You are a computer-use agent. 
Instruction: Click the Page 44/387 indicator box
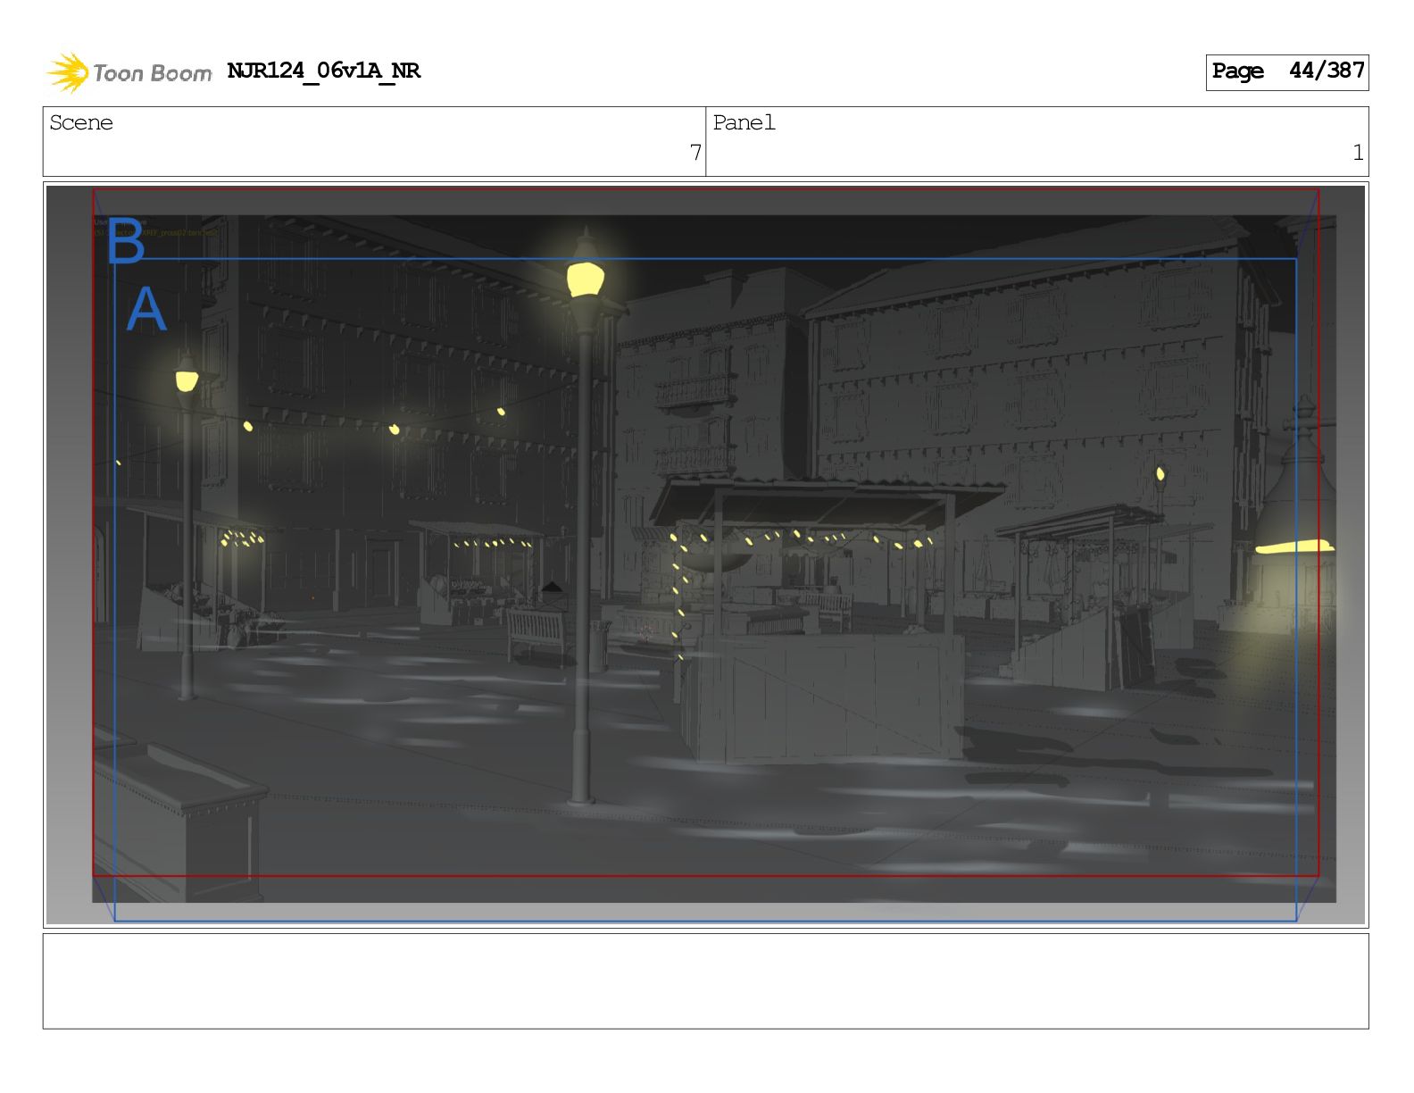pos(1286,71)
